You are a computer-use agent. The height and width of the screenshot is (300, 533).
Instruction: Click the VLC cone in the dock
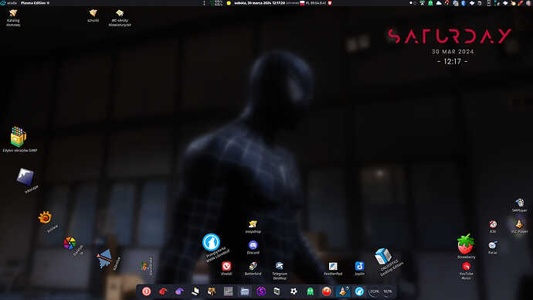(343, 291)
